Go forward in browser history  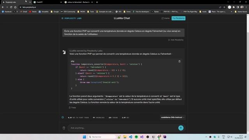(x=7, y=7)
